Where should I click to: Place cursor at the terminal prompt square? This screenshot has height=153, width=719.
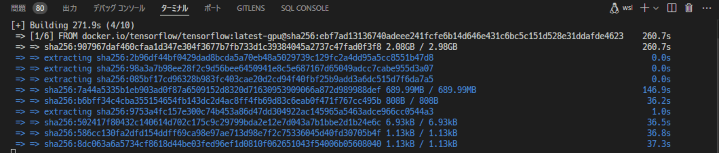[x=13, y=151]
